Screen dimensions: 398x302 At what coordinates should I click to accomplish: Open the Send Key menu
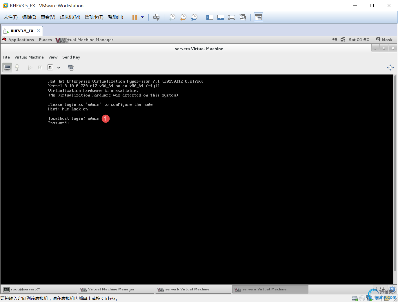point(71,57)
